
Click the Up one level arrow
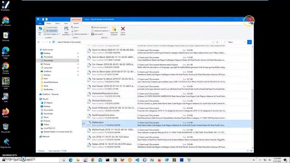[50, 42]
